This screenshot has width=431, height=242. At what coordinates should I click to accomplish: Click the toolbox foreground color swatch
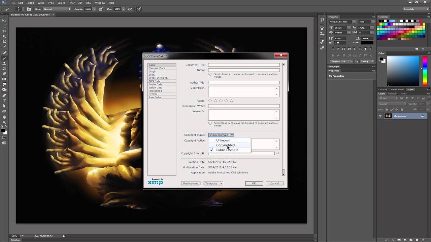pos(3,130)
